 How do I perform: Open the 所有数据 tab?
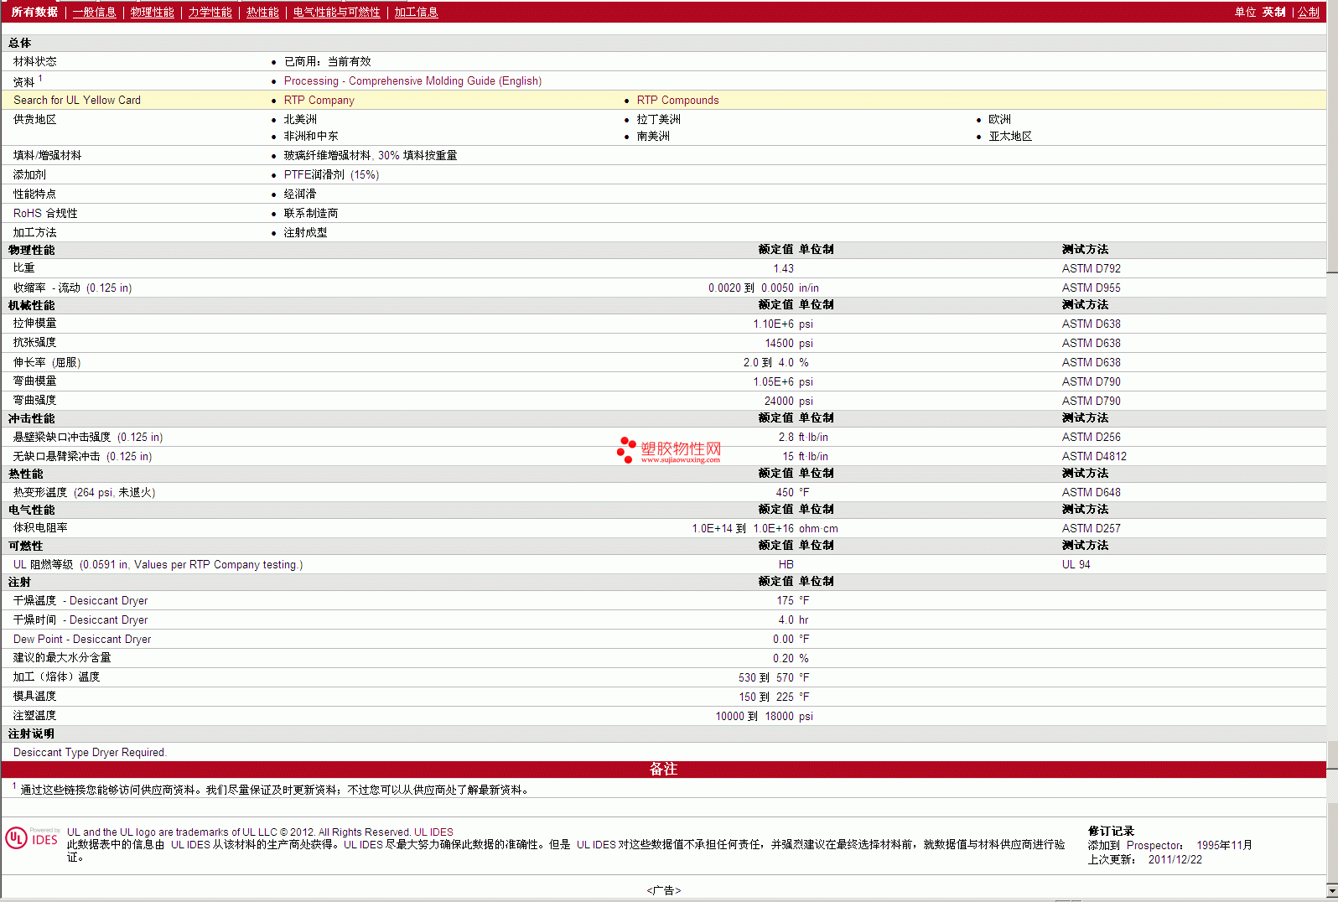click(34, 13)
